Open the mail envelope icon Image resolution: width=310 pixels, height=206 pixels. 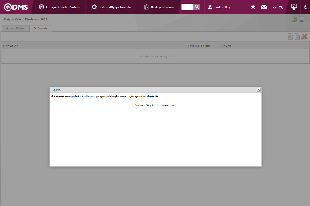pyautogui.click(x=264, y=7)
